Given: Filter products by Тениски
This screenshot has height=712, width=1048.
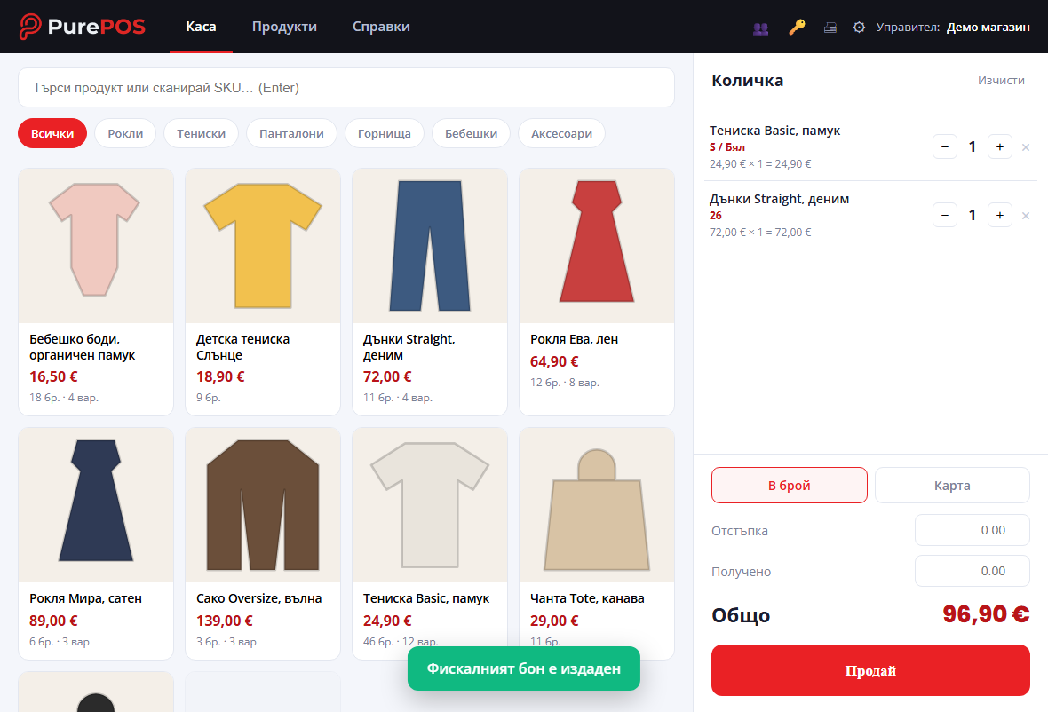Looking at the screenshot, I should (202, 133).
